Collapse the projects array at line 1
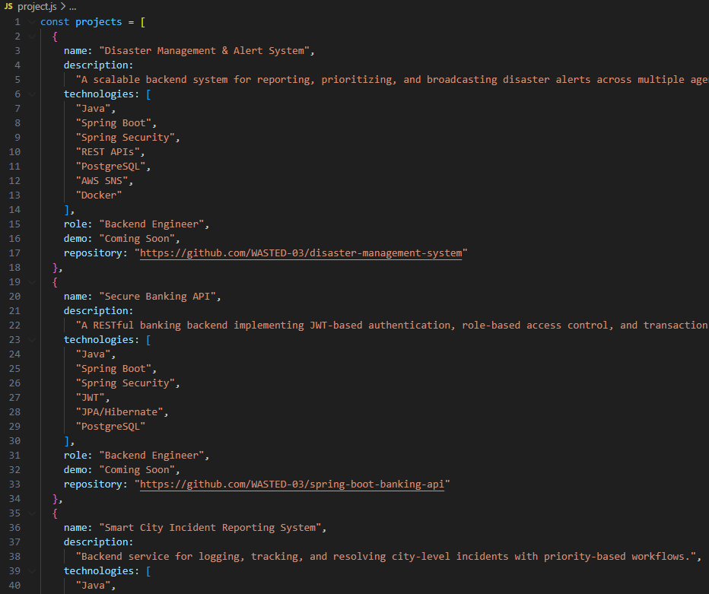 click(x=32, y=22)
